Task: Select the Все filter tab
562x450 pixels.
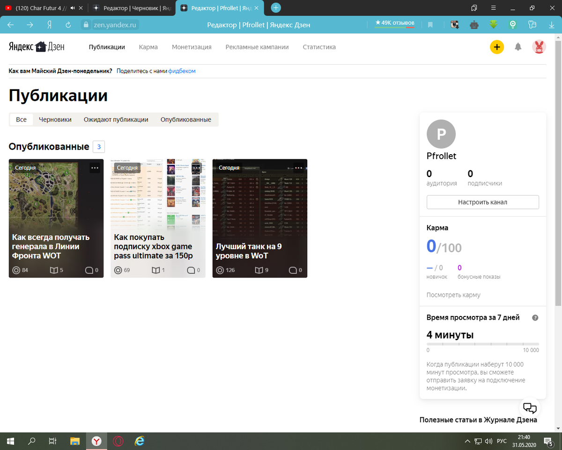Action: click(x=22, y=120)
